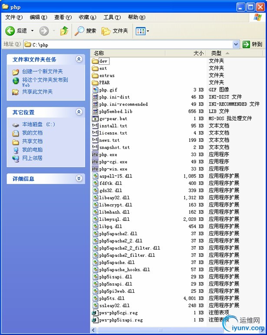The width and height of the screenshot is (267, 335).
Task: Select the php.exe application icon
Action: point(95,154)
